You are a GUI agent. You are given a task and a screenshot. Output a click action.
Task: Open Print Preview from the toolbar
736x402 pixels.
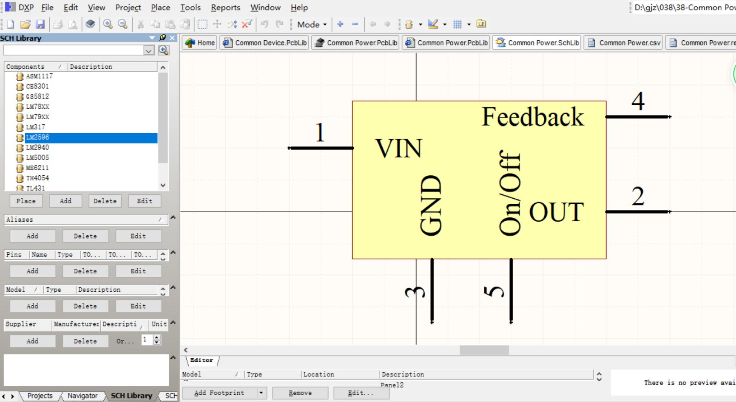73,24
